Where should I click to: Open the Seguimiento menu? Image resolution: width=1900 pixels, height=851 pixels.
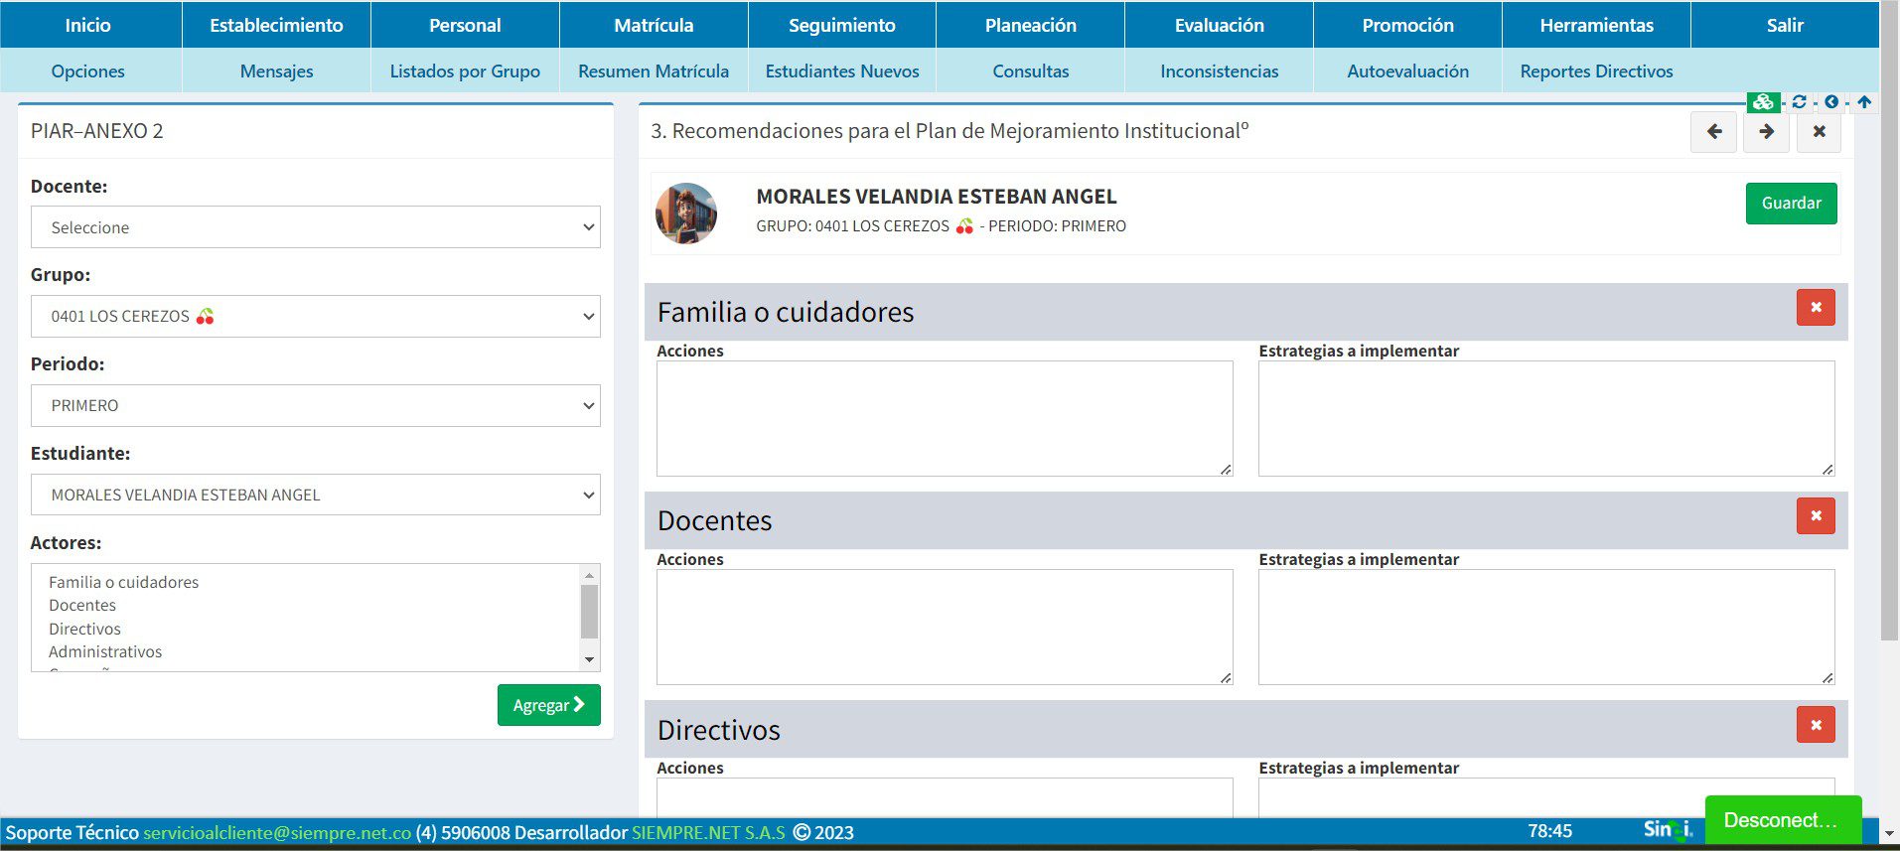pos(842,25)
